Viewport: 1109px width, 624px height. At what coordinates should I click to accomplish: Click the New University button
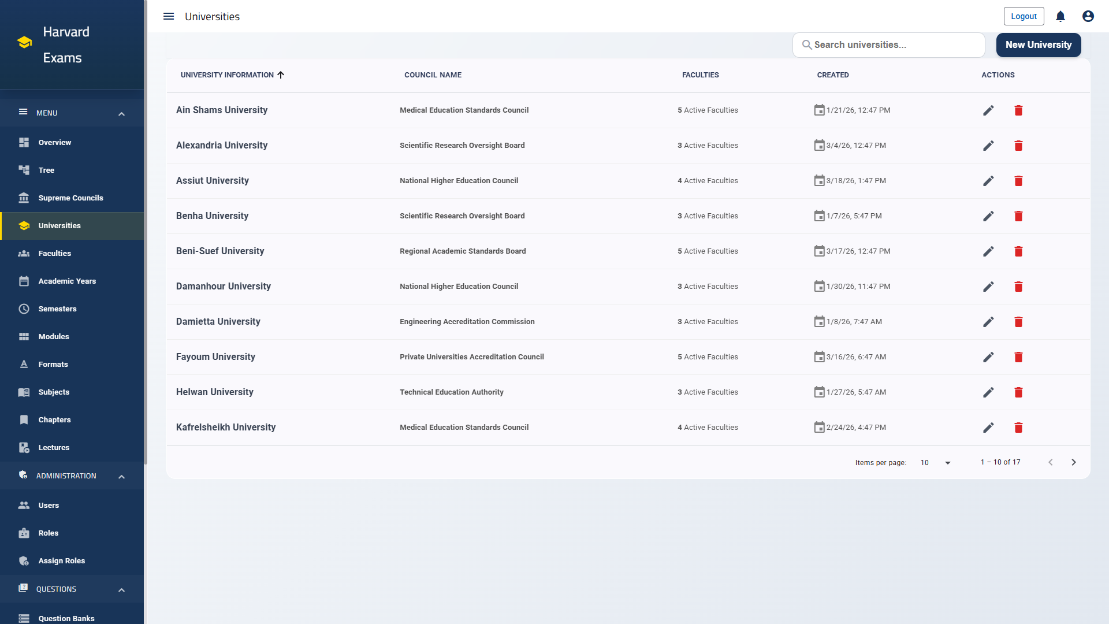coord(1038,44)
